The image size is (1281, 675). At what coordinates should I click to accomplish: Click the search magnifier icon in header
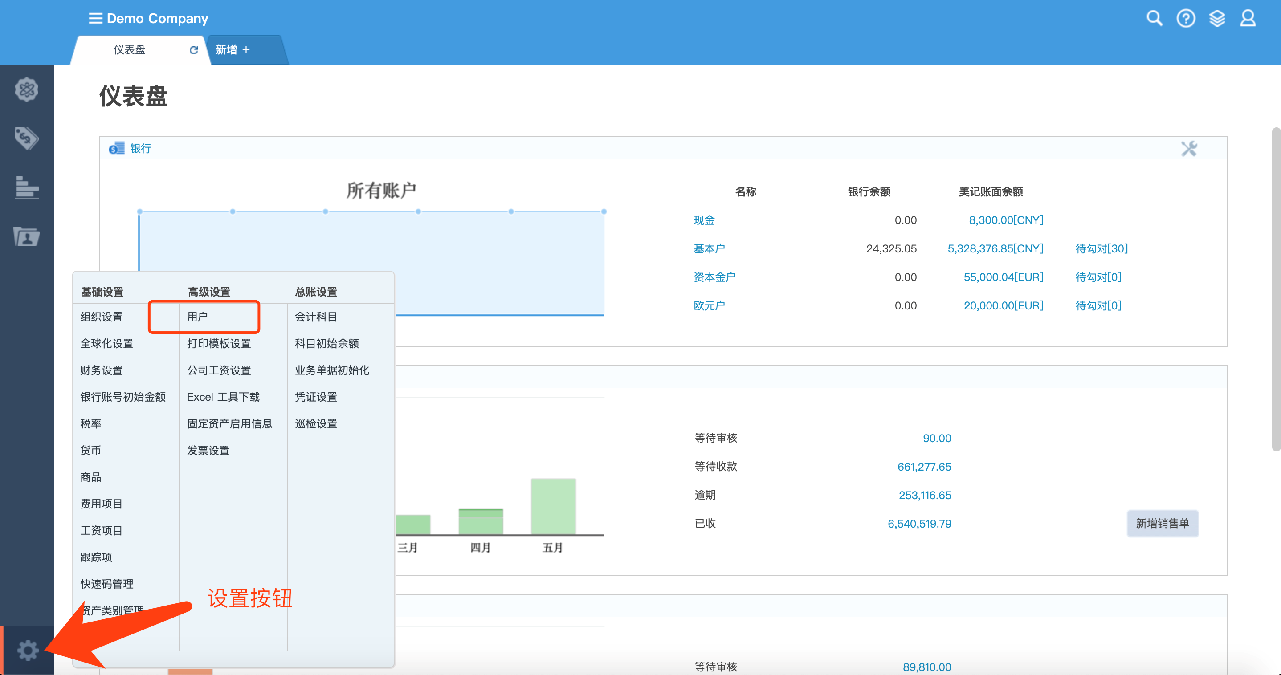click(1154, 19)
